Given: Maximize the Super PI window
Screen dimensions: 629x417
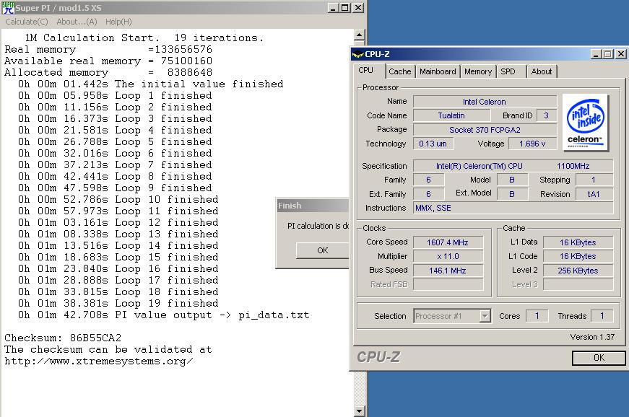Looking at the screenshot, I should tap(345, 8).
